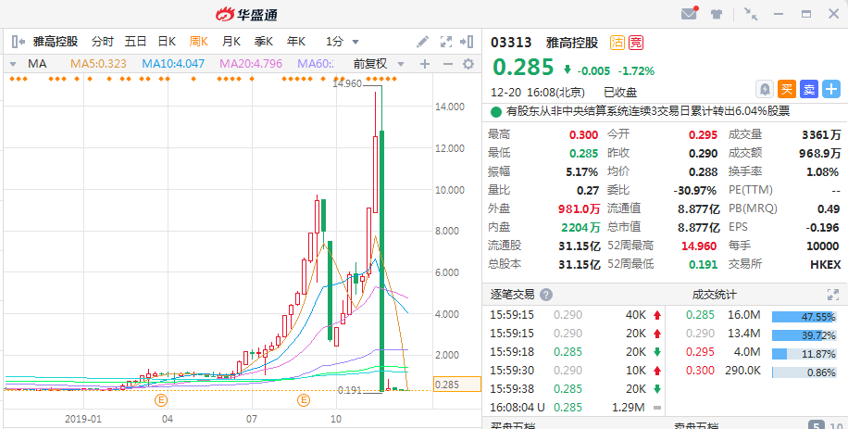
Task: Select the pencil drawing tool
Action: click(x=422, y=42)
